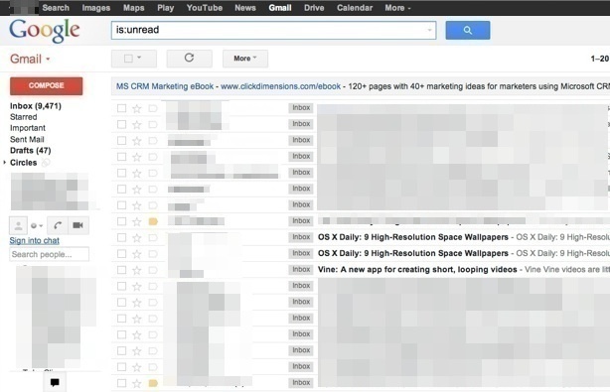The width and height of the screenshot is (610, 392).
Task: Select the Vine looping videos email checkbox
Action: 122,270
